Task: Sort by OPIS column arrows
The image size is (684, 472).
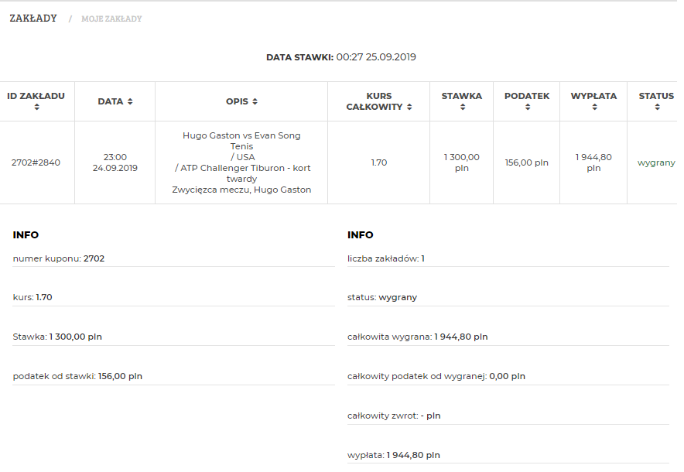Action: pos(255,101)
